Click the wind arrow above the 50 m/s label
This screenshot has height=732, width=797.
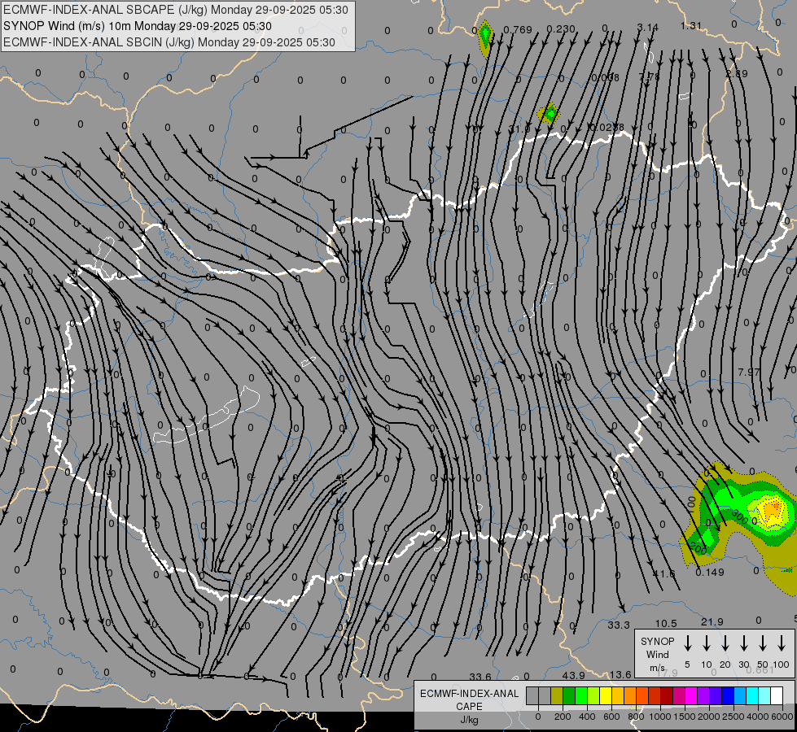763,643
